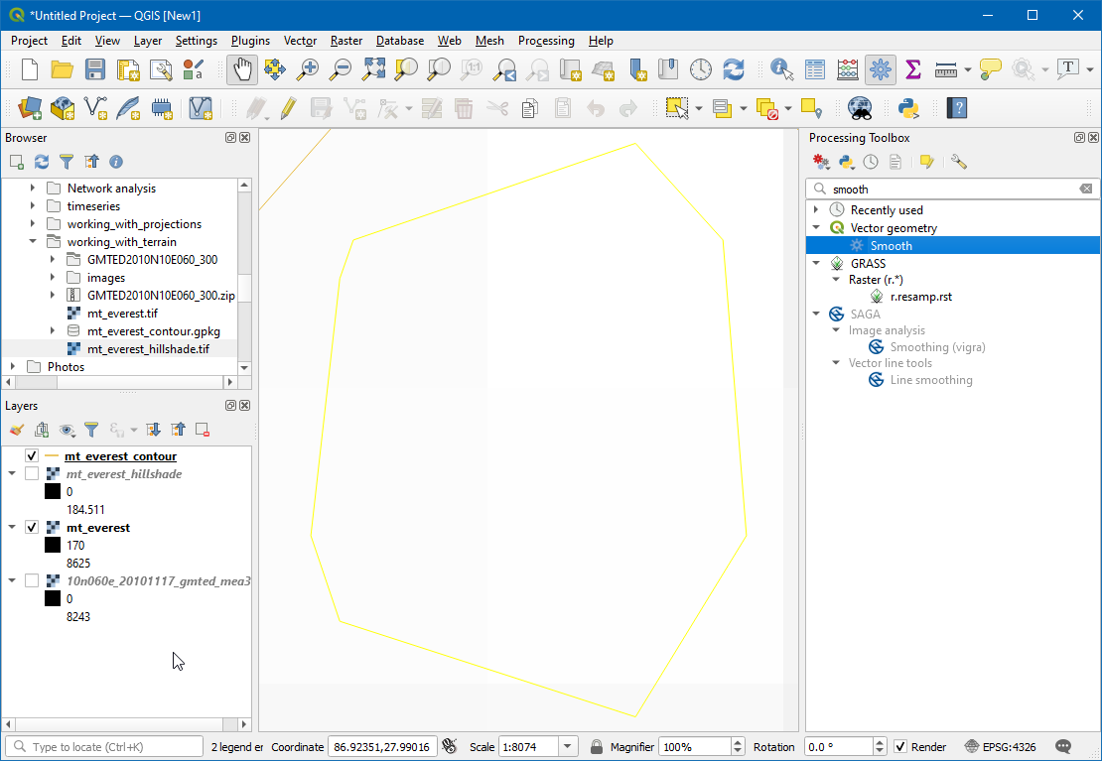
Task: Open the Scale dropdown in status bar
Action: click(567, 747)
